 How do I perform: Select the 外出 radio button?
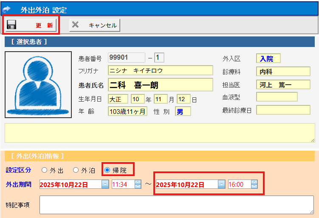coord(45,170)
